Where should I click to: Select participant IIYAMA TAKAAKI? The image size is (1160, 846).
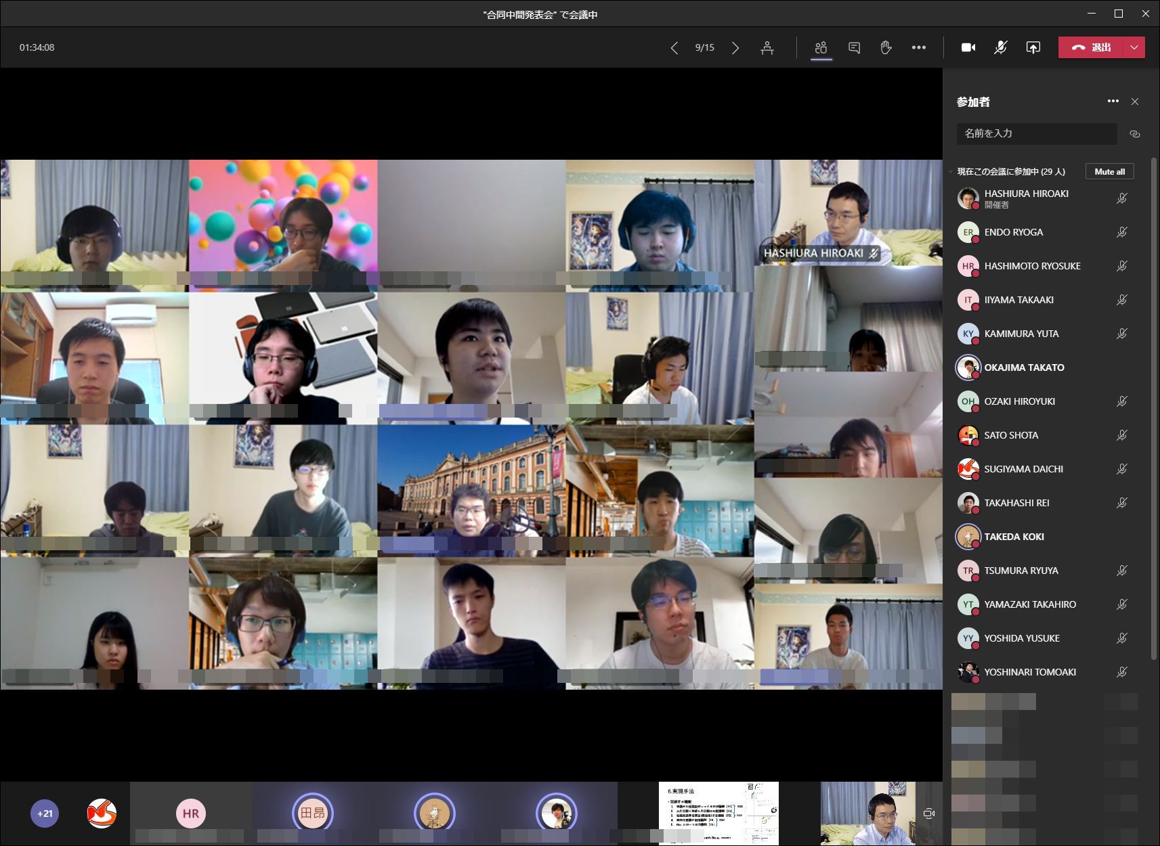coord(1043,300)
